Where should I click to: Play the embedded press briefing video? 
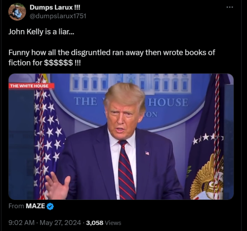(121, 137)
